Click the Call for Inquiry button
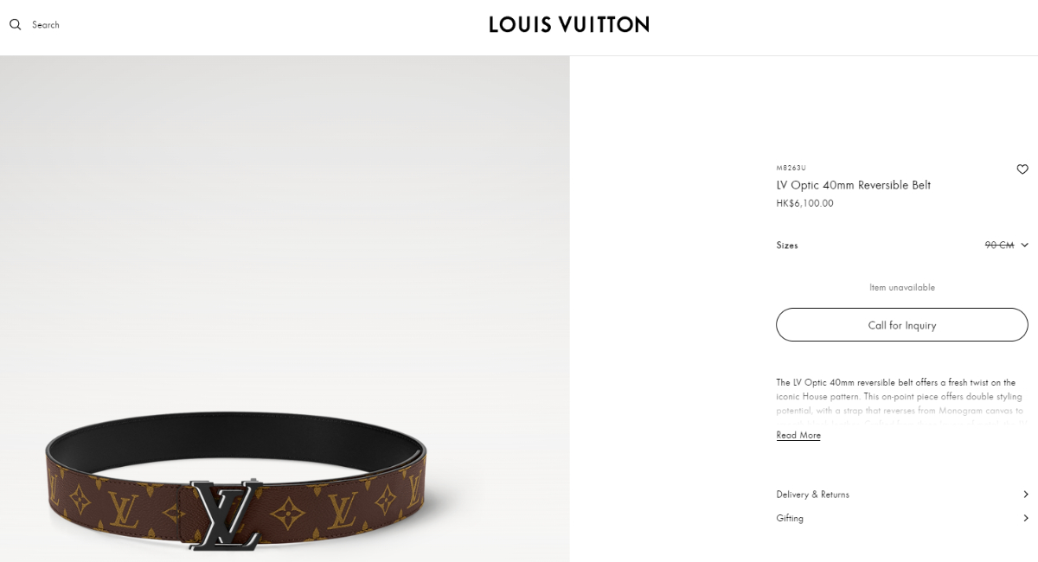 pos(902,325)
